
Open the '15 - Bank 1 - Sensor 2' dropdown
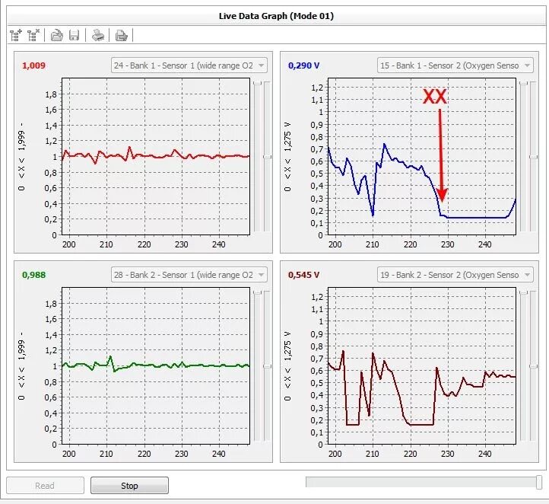[455, 65]
